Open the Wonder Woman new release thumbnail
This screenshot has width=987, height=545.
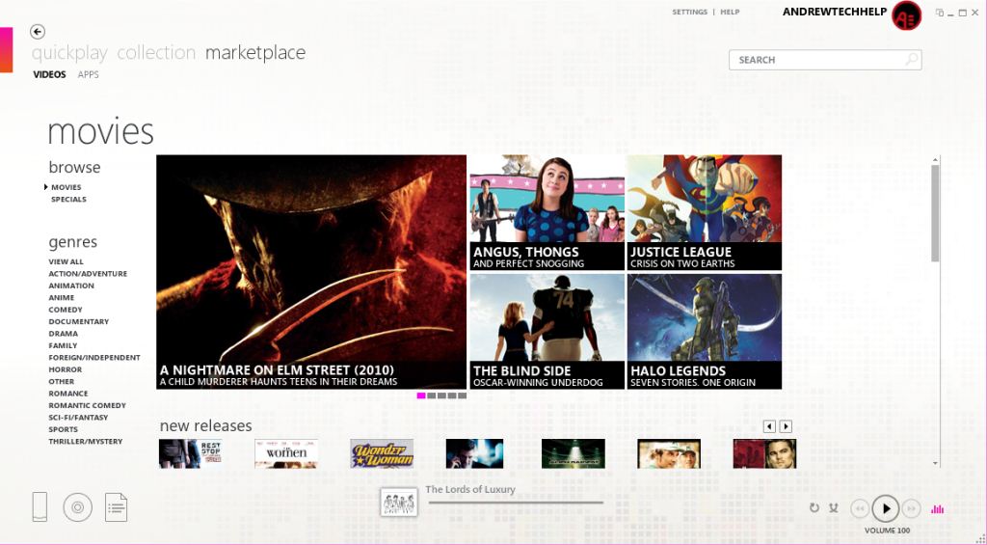click(382, 453)
